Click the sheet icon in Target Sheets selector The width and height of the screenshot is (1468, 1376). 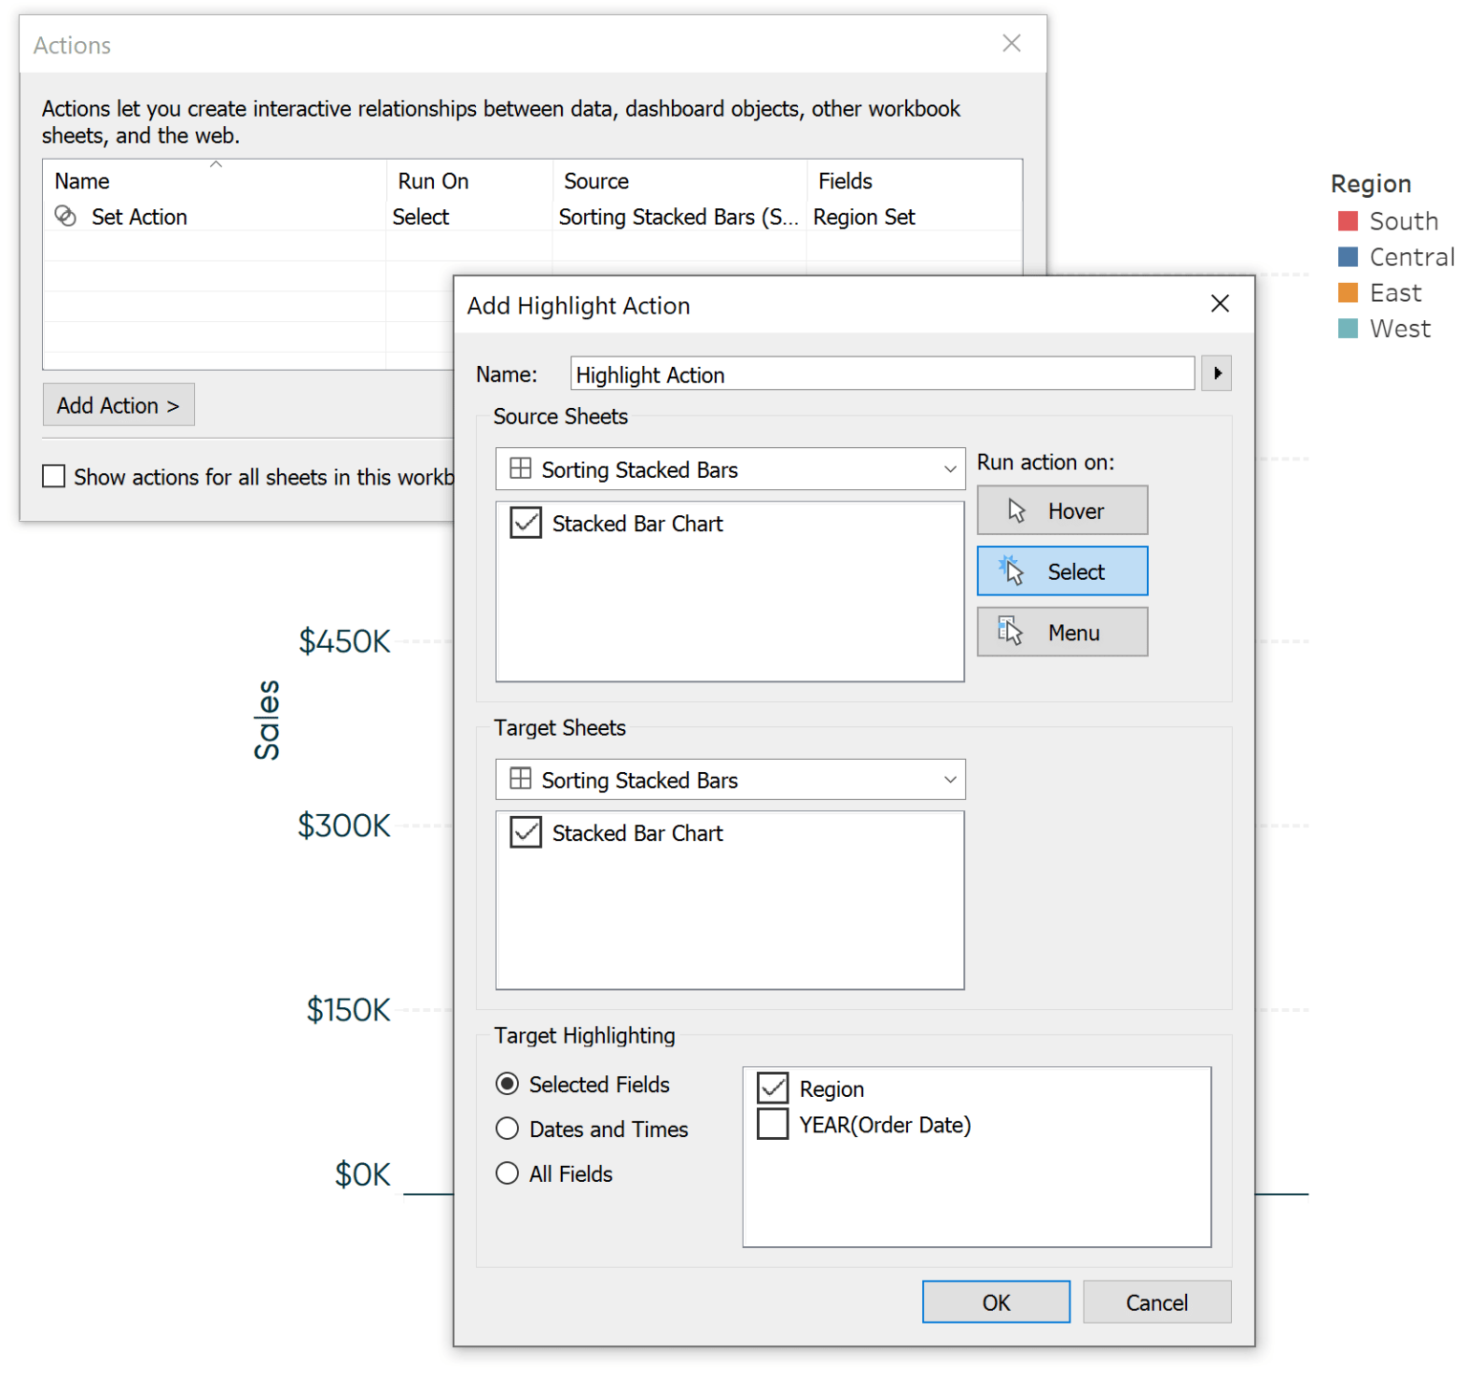pyautogui.click(x=521, y=779)
